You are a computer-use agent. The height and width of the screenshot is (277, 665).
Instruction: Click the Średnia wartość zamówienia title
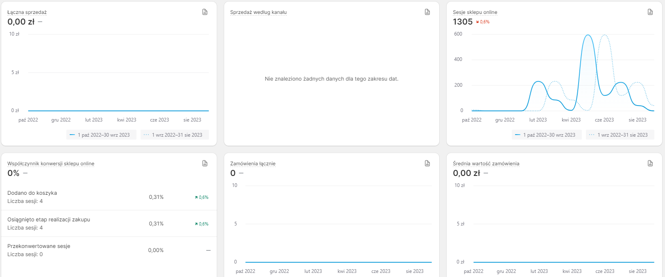pos(486,164)
